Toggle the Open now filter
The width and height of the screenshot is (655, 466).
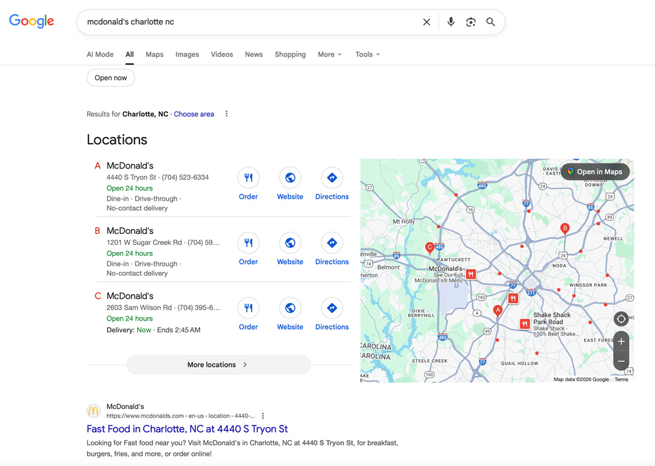110,78
